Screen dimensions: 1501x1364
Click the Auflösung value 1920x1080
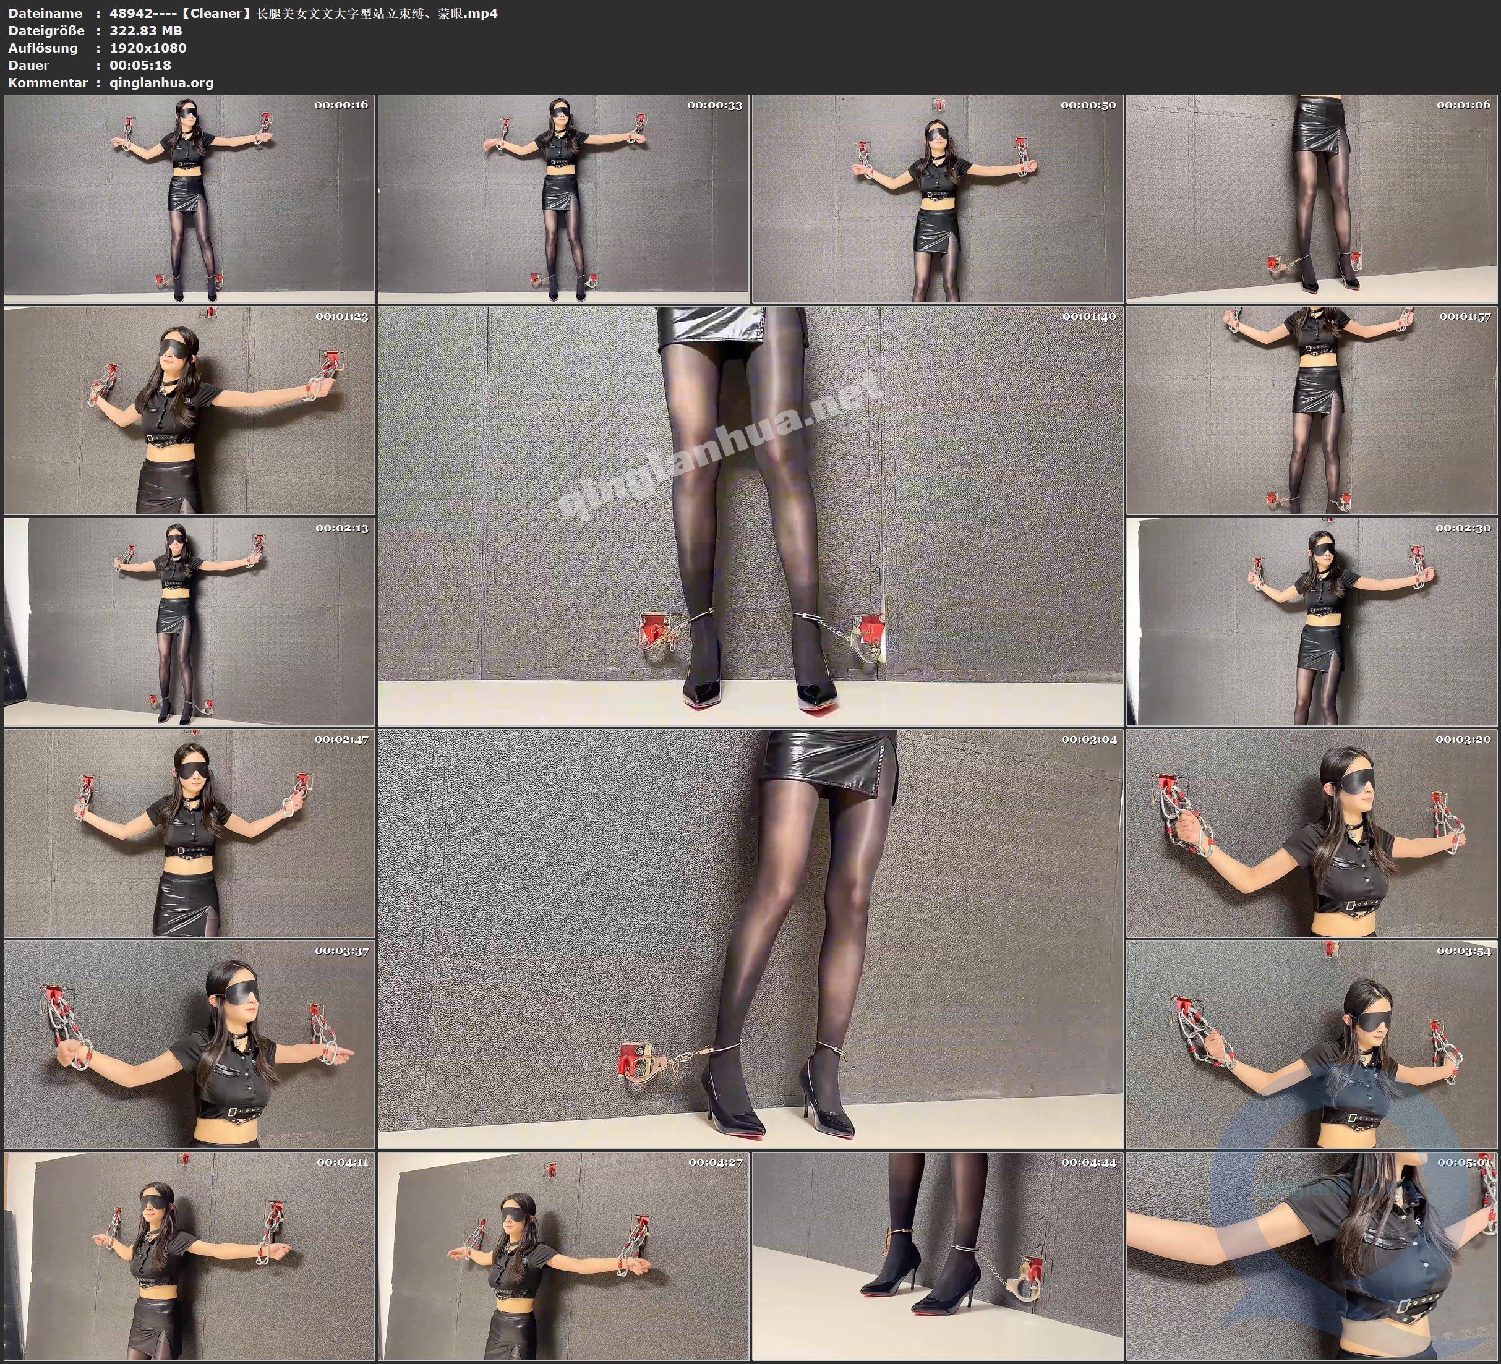pos(147,48)
